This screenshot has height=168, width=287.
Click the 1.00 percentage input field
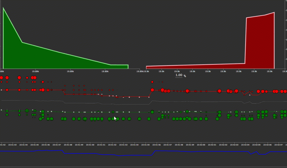coord(179,75)
